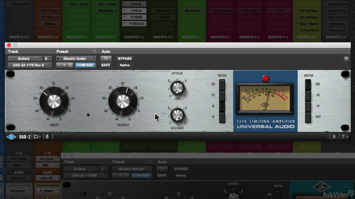Open the 1176LN E insert slot
The image size is (355, 199).
coord(134,24)
